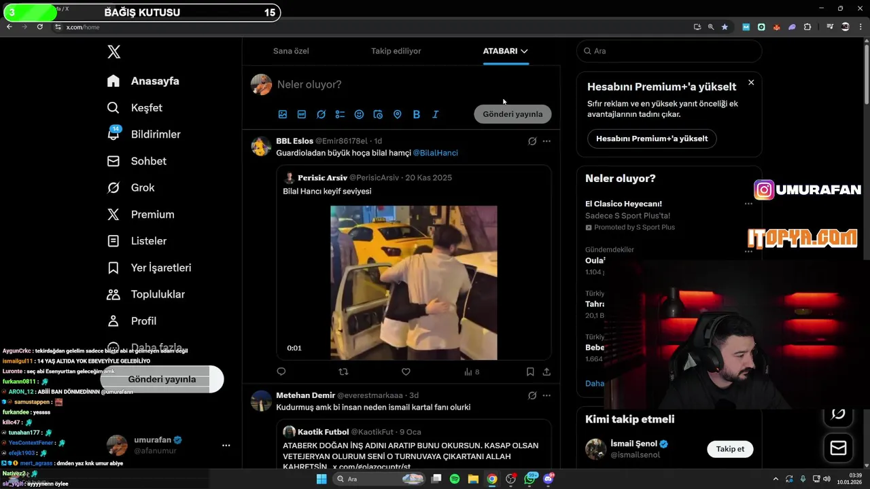
Task: Open Listeler in the sidebar
Action: pyautogui.click(x=137, y=240)
